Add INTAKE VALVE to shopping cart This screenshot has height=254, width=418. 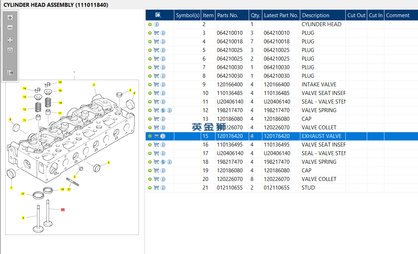pyautogui.click(x=156, y=85)
